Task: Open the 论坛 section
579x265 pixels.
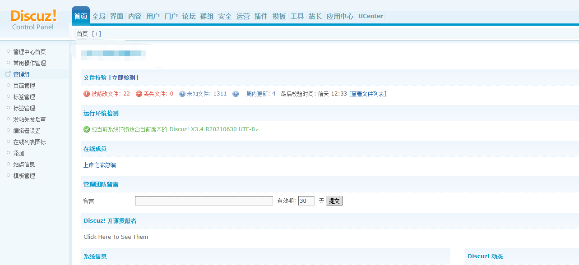Action: [189, 15]
